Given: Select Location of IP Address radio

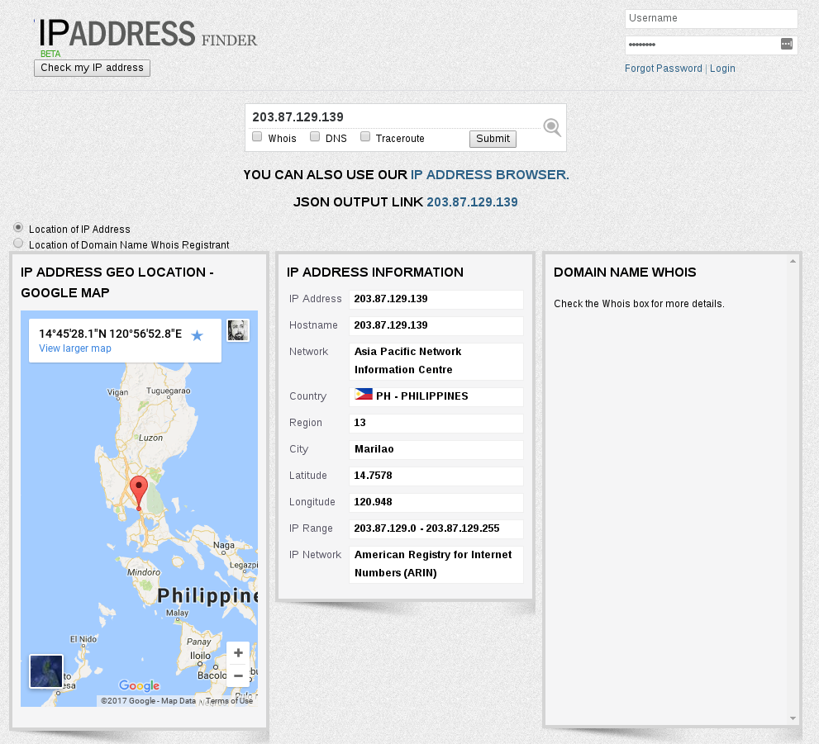Looking at the screenshot, I should click(x=18, y=227).
